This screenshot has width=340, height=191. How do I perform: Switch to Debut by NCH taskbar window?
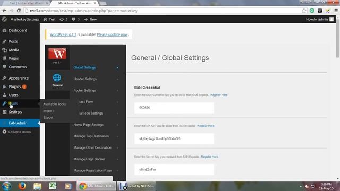(x=137, y=186)
